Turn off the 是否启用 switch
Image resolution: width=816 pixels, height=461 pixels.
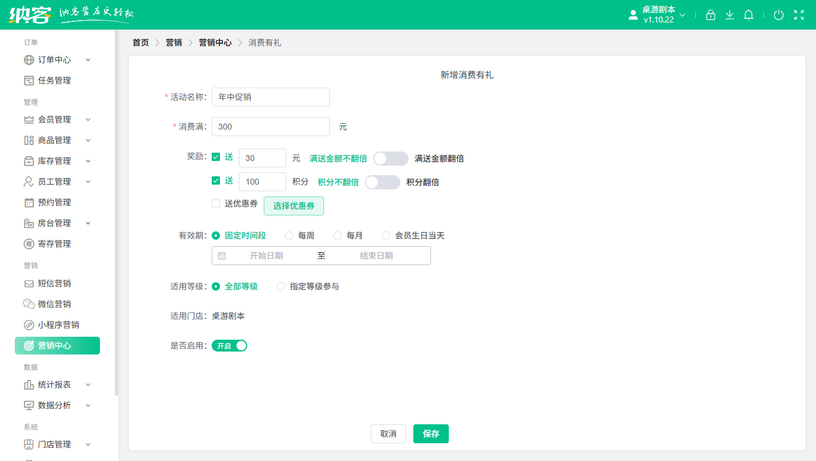point(229,345)
